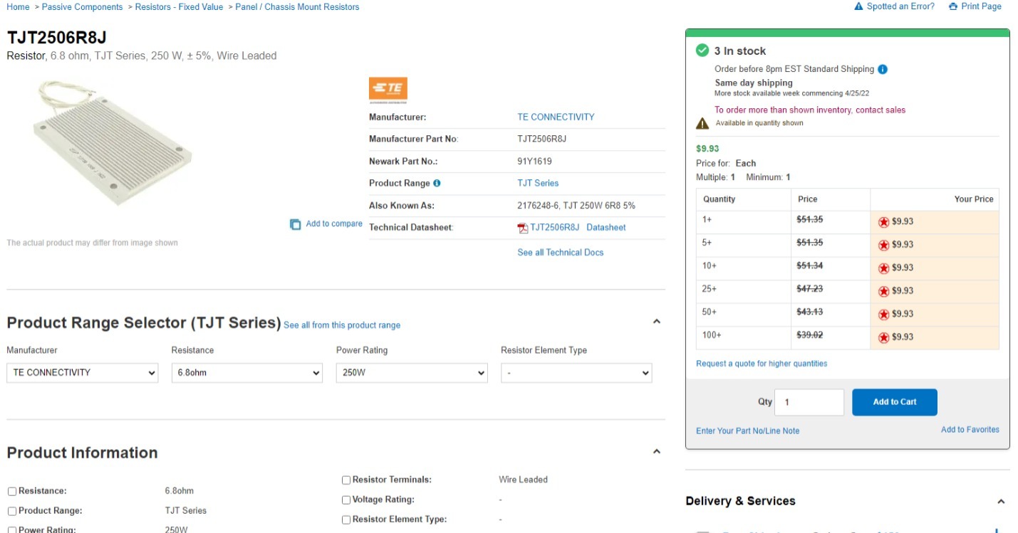Click the red star icon in 5+ row
The image size is (1018, 533).
(x=883, y=245)
